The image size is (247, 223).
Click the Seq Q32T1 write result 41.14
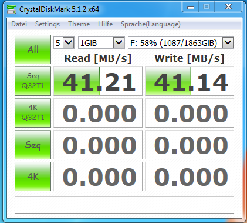pyautogui.click(x=190, y=81)
